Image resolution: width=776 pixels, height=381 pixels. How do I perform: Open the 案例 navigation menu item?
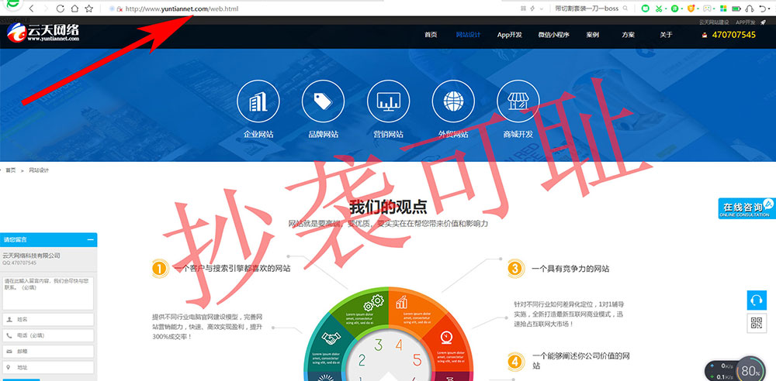point(592,35)
